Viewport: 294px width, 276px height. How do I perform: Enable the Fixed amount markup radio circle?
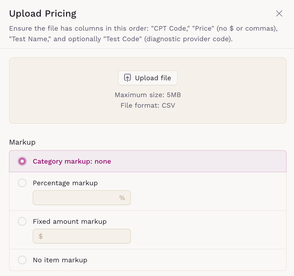click(x=22, y=221)
